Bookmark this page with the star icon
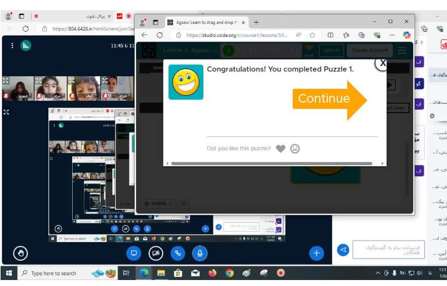The width and height of the screenshot is (447, 286). tap(312, 35)
